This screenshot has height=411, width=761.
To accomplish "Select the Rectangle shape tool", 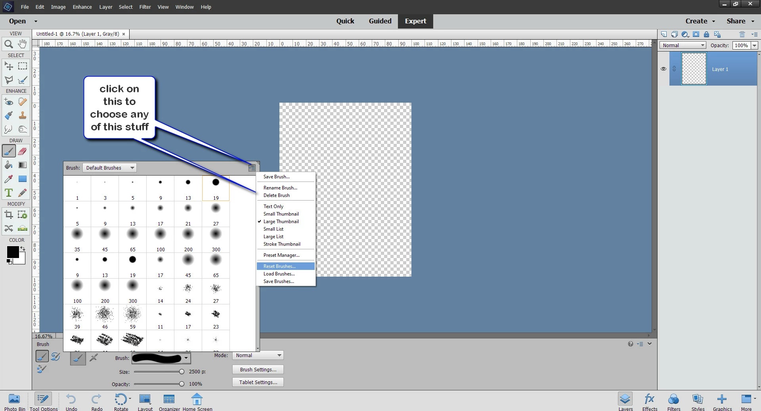I will point(23,179).
